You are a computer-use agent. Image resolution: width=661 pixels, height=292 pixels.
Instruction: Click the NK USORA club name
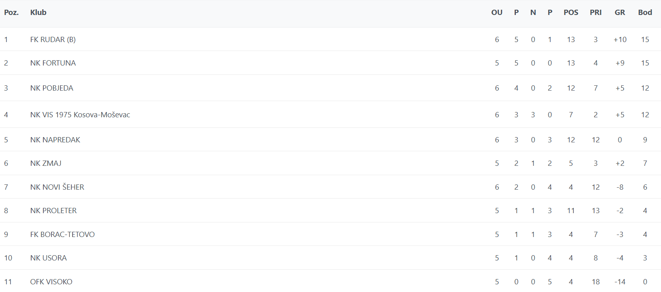click(x=48, y=258)
